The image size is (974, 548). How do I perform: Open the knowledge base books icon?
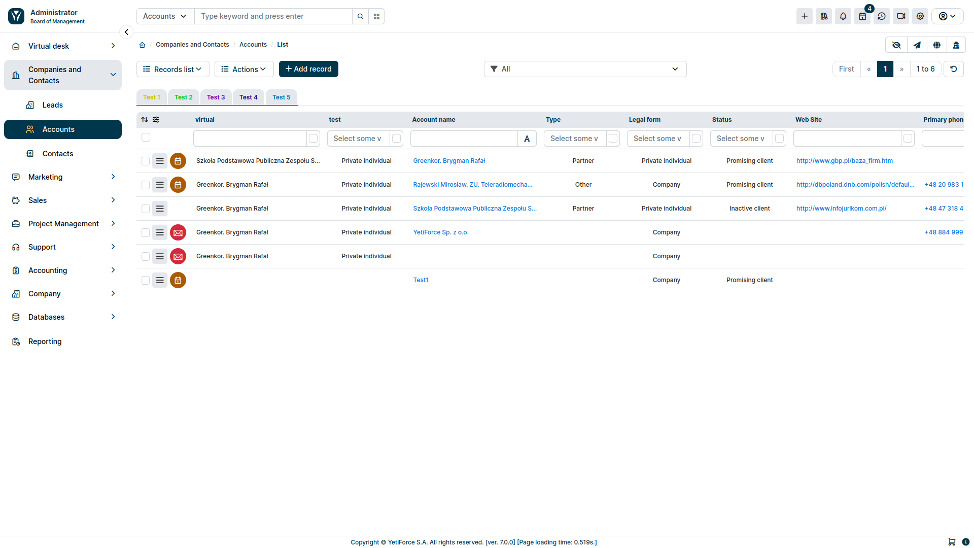click(824, 16)
